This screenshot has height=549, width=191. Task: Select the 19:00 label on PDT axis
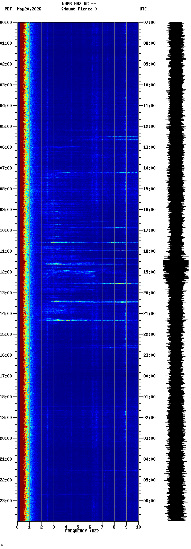[6, 418]
